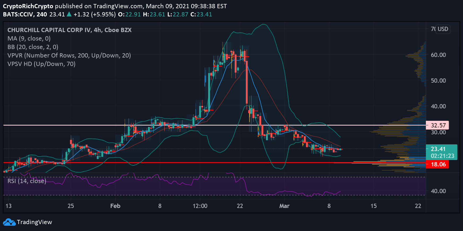Click the H:23.61 high value
The width and height of the screenshot is (463, 231).
tap(154, 14)
